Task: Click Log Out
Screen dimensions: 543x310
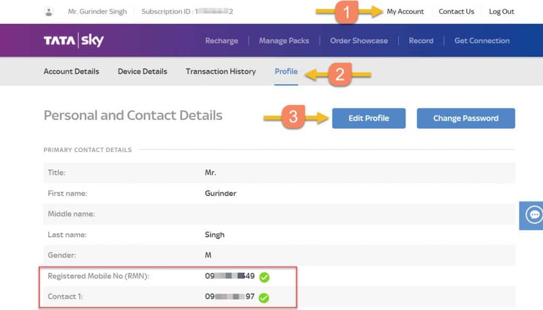Action: (x=501, y=11)
